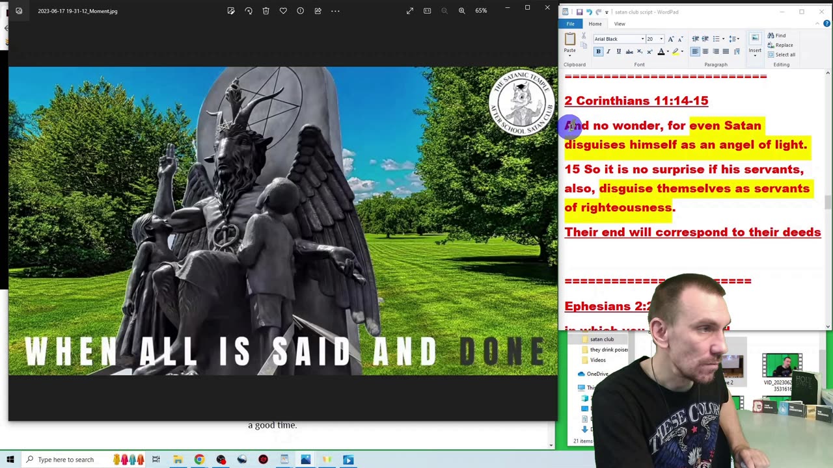833x468 pixels.
Task: Open the three-dot See more menu in Photos
Action: 335,11
